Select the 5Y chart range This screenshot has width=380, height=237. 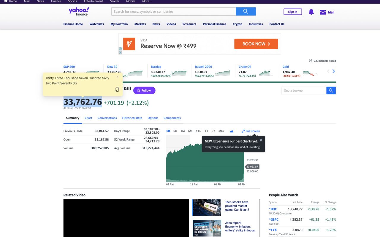(x=213, y=131)
